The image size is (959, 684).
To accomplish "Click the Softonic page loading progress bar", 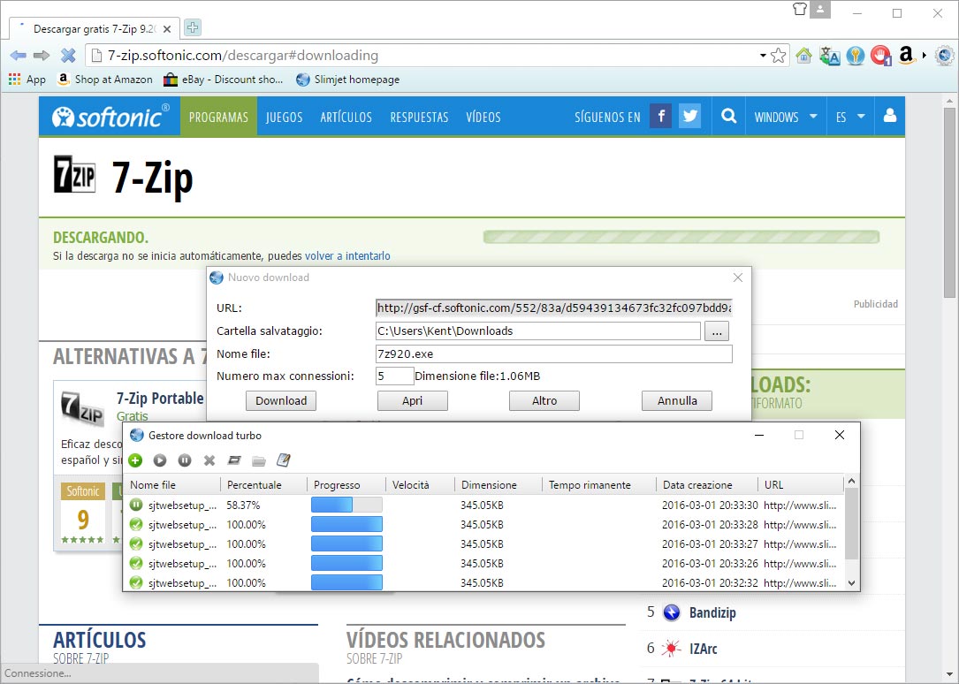I will point(681,237).
